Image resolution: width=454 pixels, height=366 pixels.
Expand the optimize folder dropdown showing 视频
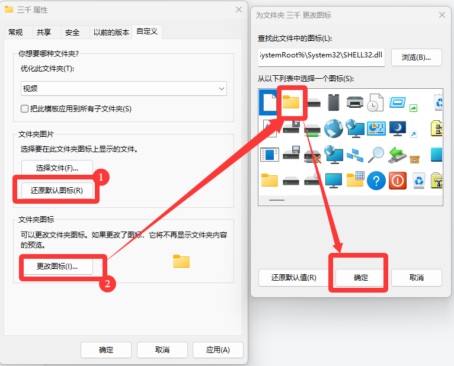click(124, 89)
